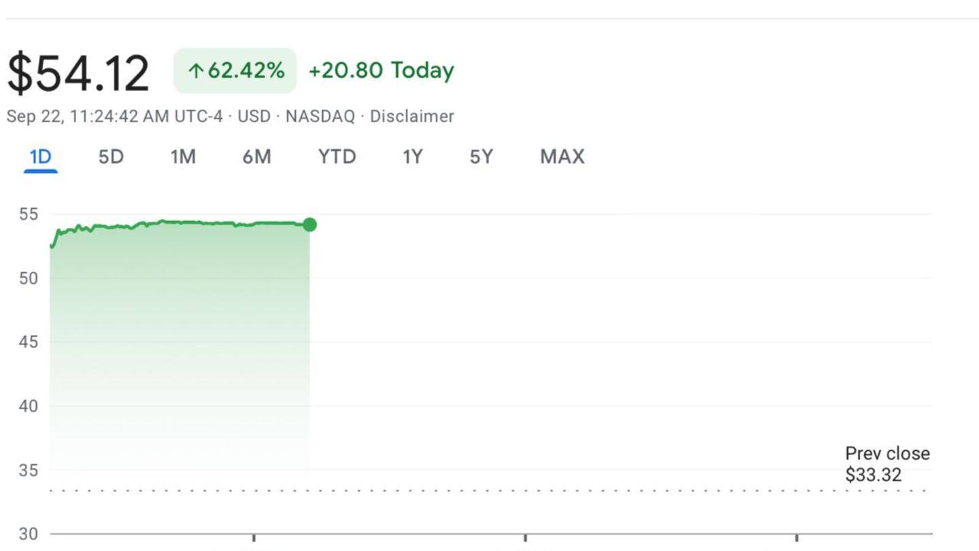
Task: Open the 5Y historical chart
Action: click(480, 156)
